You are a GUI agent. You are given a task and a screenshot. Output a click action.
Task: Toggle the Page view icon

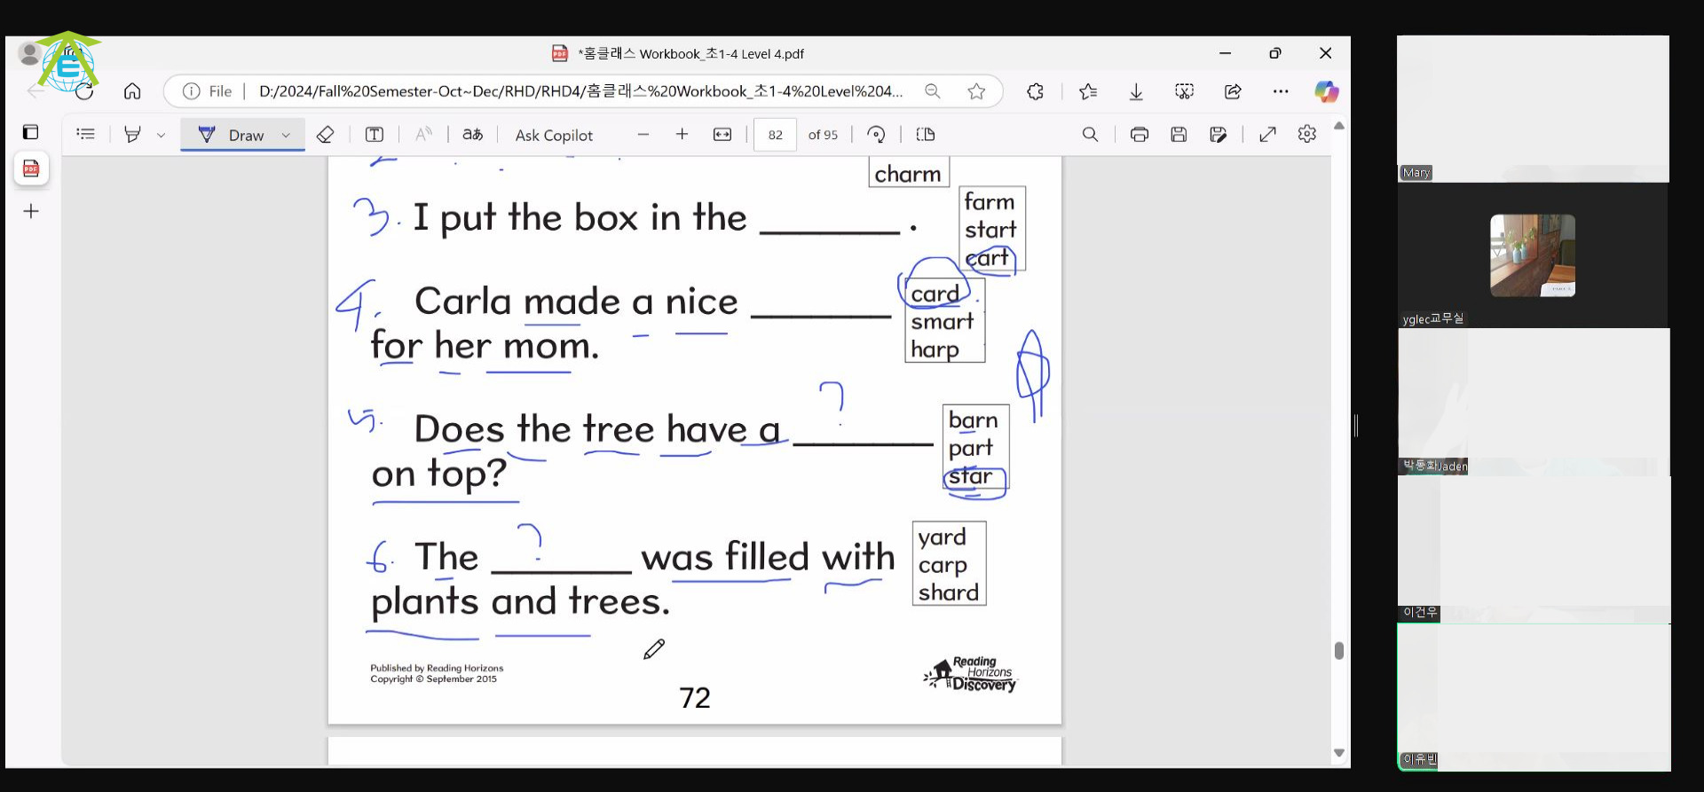tap(926, 134)
